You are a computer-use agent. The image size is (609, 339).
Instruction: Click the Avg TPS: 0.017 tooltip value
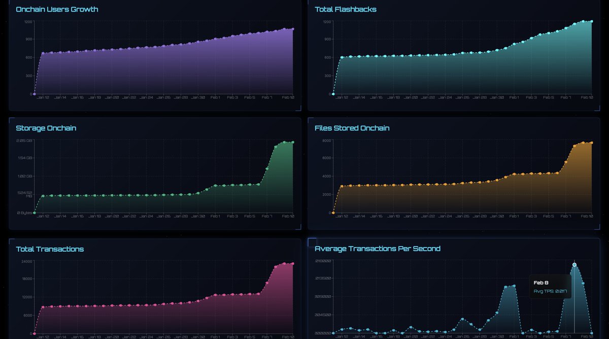click(x=550, y=291)
